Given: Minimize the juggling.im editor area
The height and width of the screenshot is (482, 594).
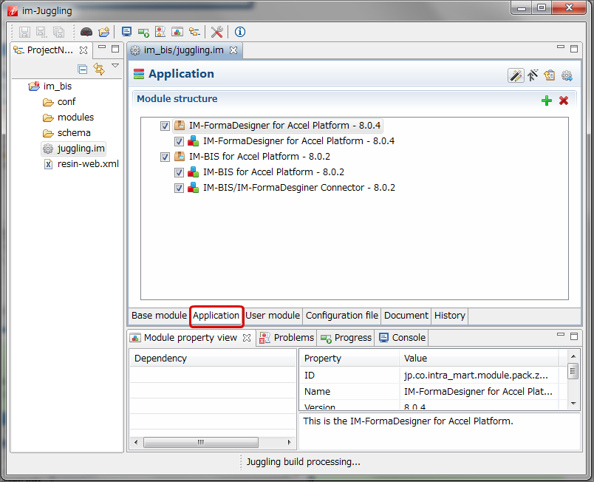Looking at the screenshot, I should tap(561, 47).
